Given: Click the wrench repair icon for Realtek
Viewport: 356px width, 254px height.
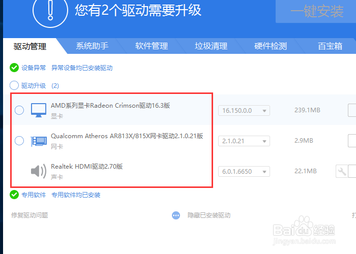Looking at the screenshot, I should click(342, 171).
